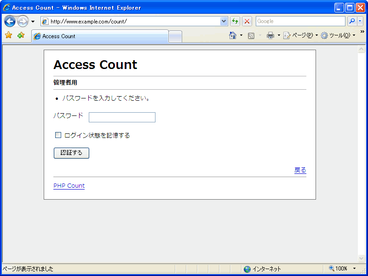Click the Home page icon

pyautogui.click(x=233, y=35)
